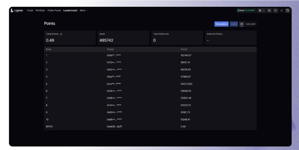Click the share icon beside Total Points
This screenshot has height=150, width=299.
click(61, 34)
